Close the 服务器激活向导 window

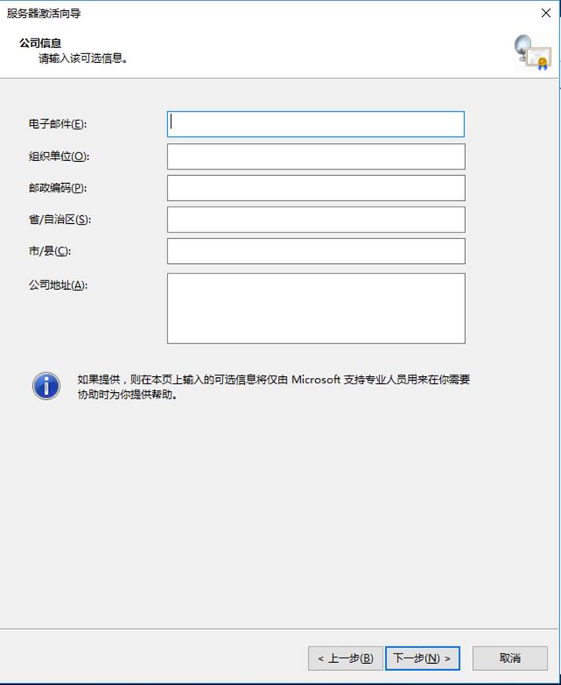coord(546,13)
